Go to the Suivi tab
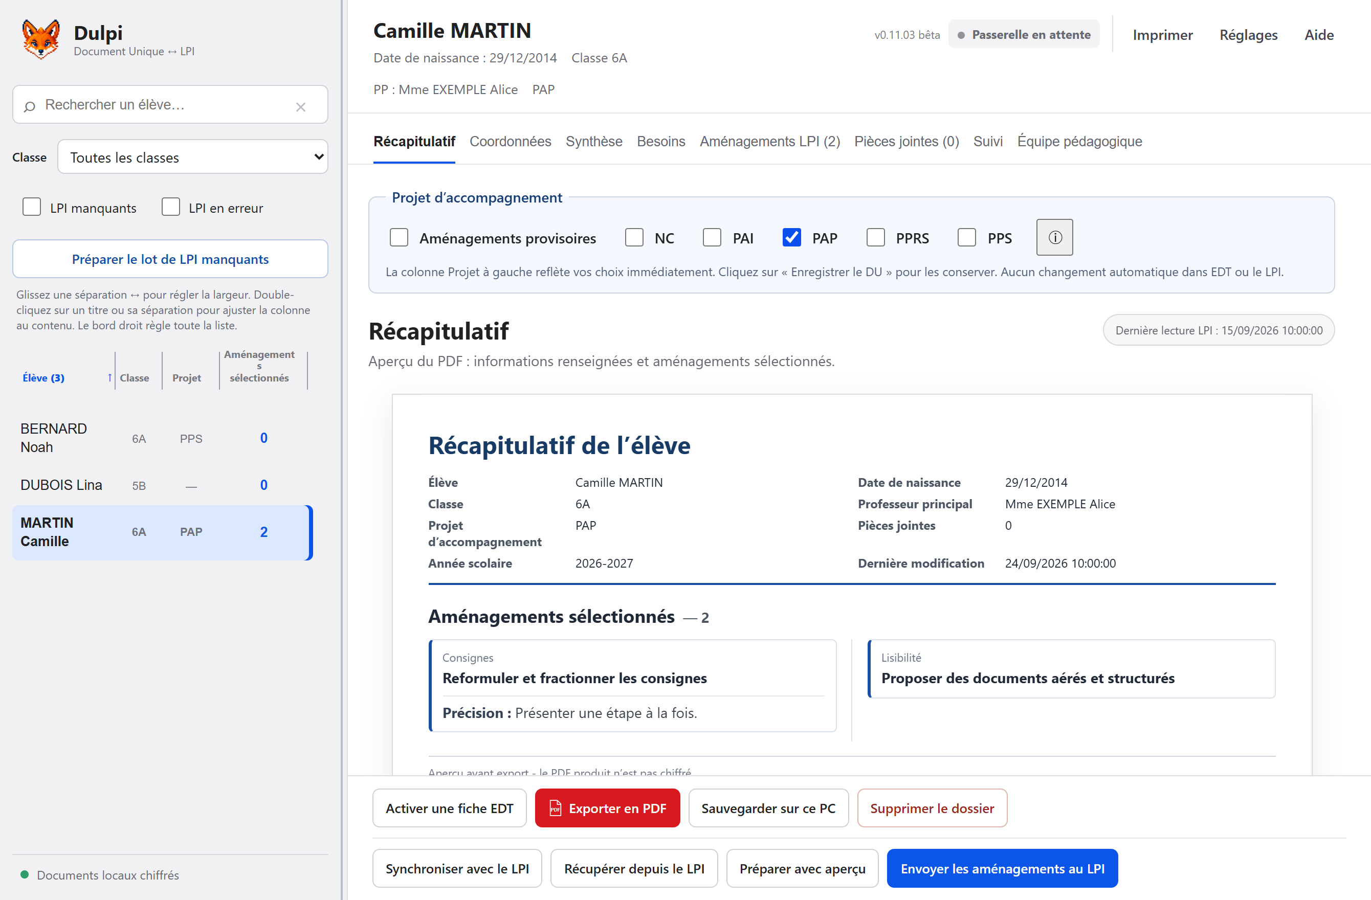The width and height of the screenshot is (1371, 900). coord(987,142)
